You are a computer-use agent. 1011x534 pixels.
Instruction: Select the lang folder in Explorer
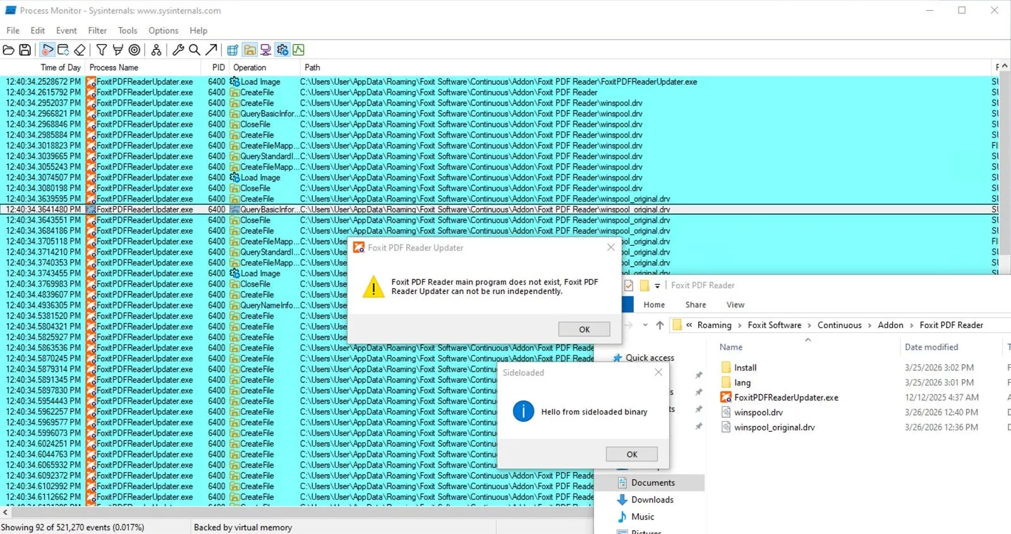(742, 382)
